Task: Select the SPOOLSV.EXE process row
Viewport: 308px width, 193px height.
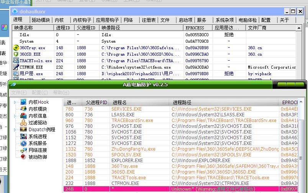Action: point(181,155)
